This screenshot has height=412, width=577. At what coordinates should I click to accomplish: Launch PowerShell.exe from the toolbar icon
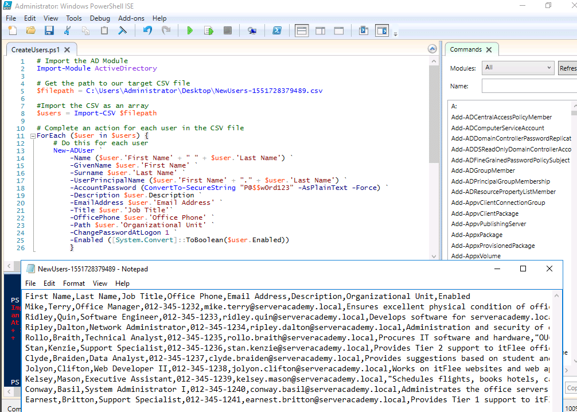276,30
